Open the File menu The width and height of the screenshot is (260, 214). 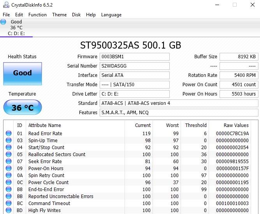[6, 15]
